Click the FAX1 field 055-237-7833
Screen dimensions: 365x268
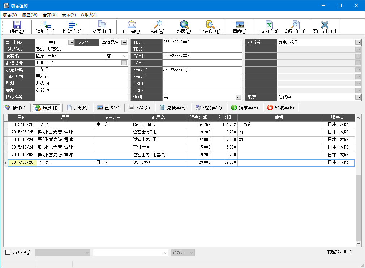(202, 56)
